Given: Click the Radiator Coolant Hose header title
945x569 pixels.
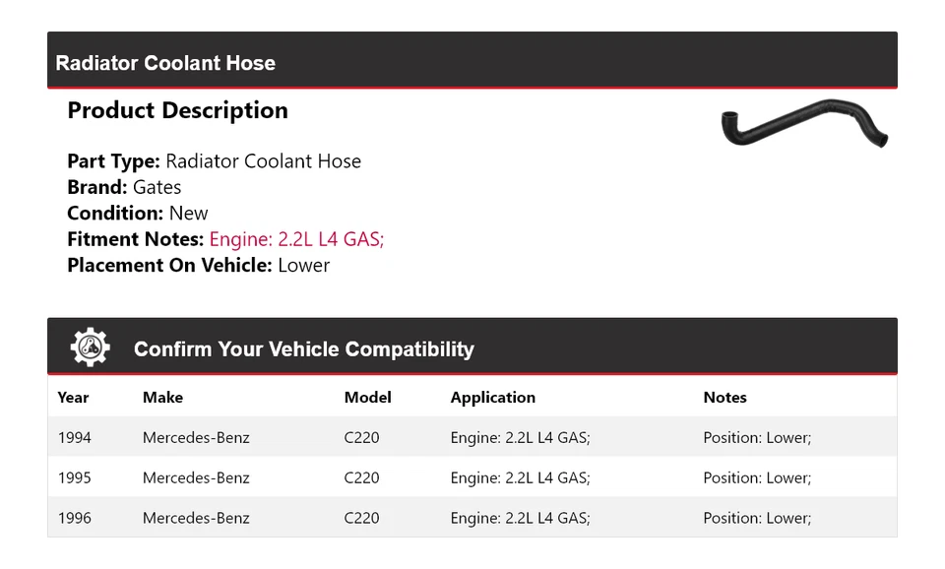Looking at the screenshot, I should (165, 63).
